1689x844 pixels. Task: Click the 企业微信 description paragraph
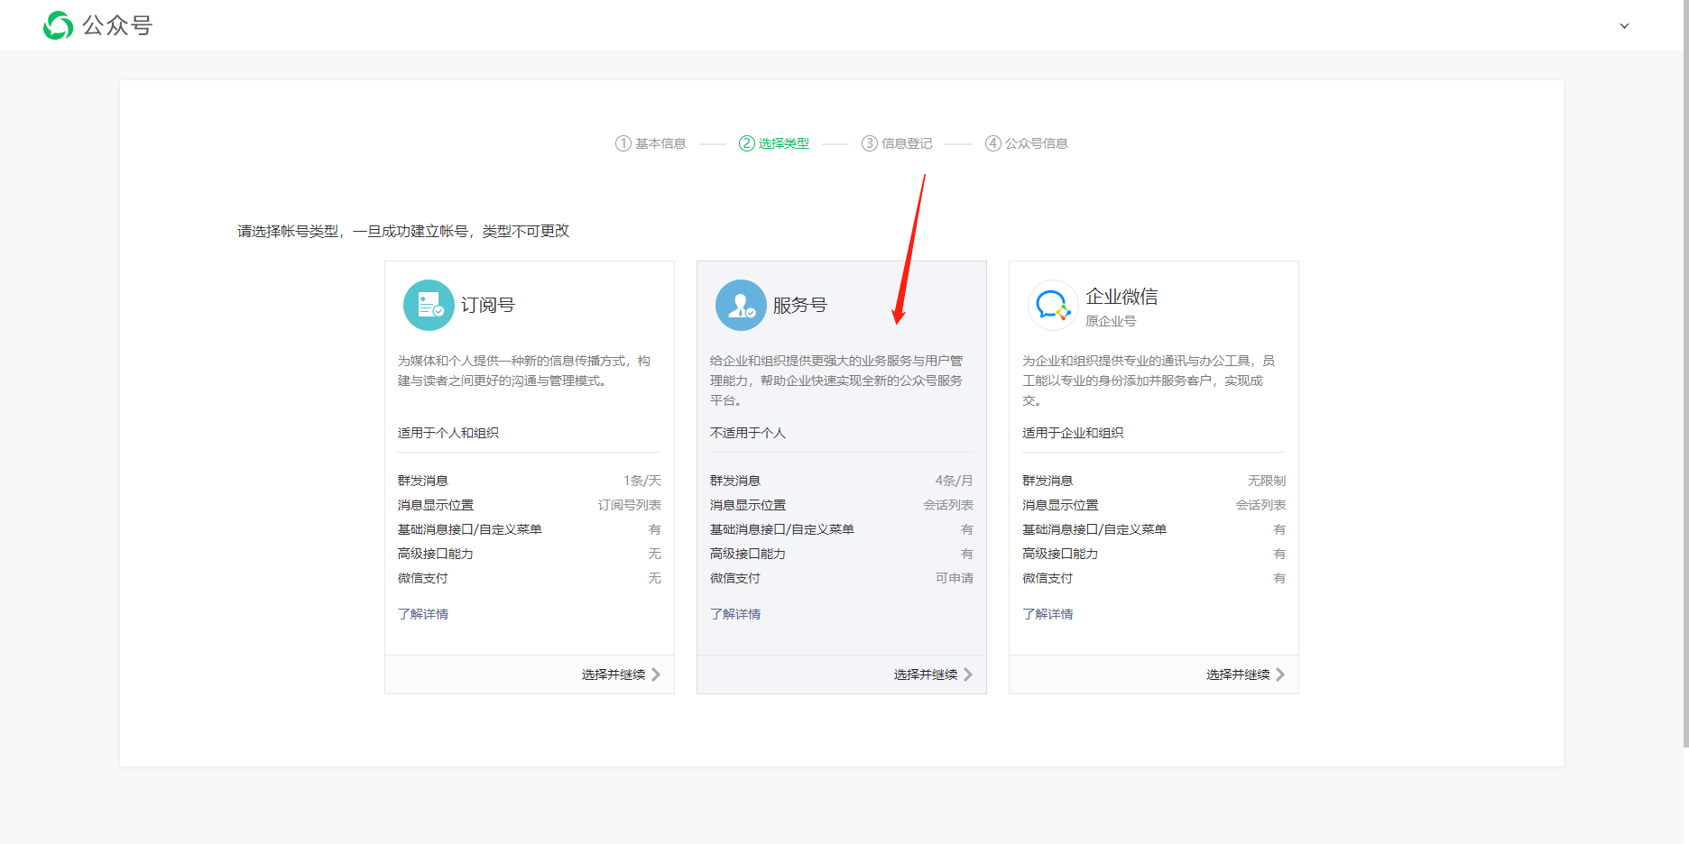click(x=1149, y=381)
